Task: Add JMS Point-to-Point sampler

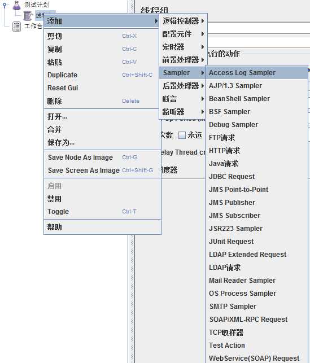Action: (x=256, y=190)
